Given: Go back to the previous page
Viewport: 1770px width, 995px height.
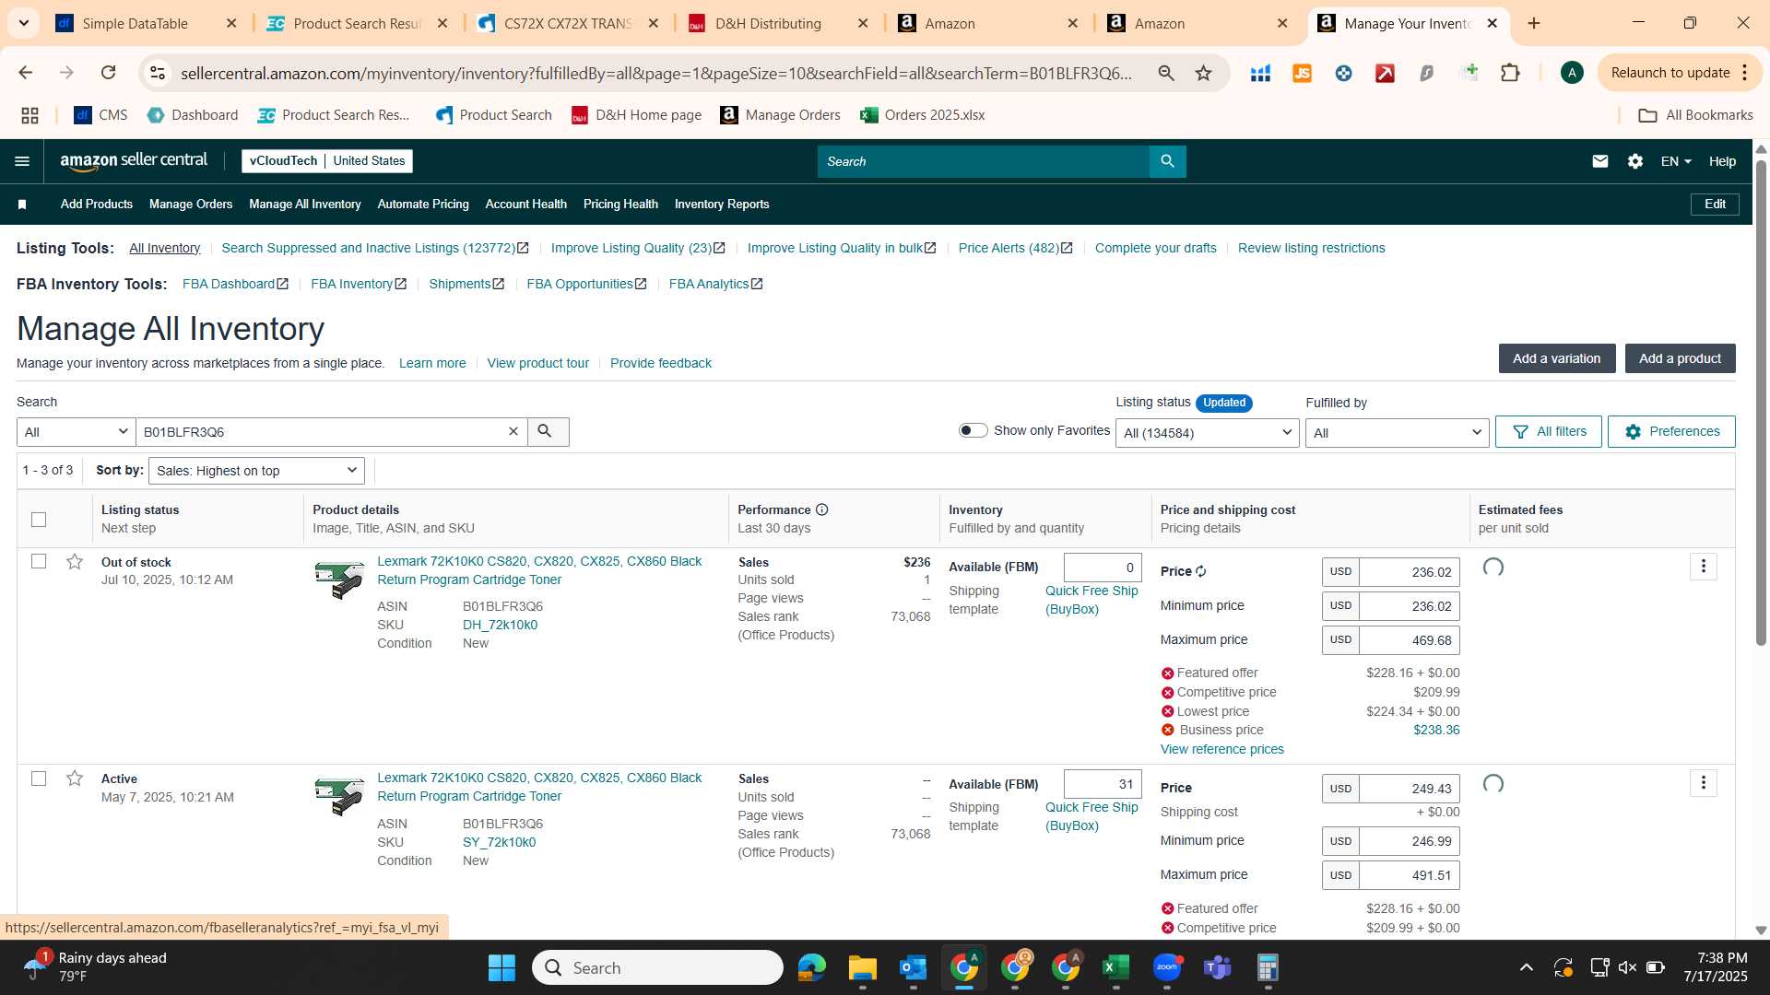Looking at the screenshot, I should [26, 73].
